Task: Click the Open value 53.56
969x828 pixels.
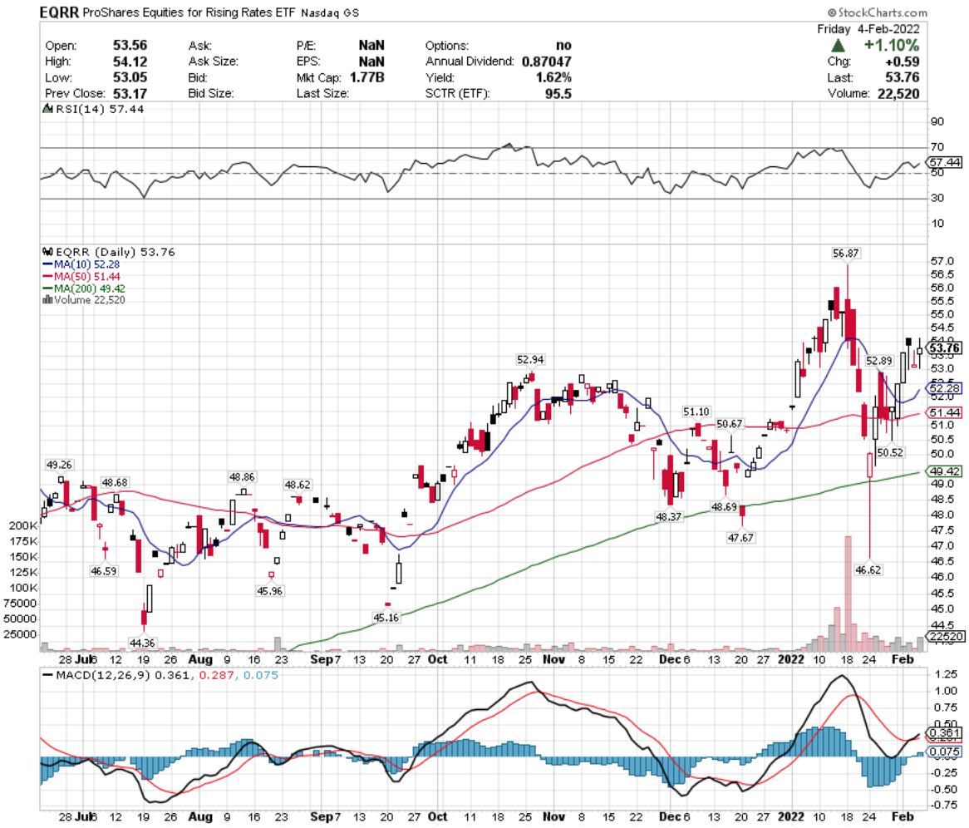Action: pos(130,45)
